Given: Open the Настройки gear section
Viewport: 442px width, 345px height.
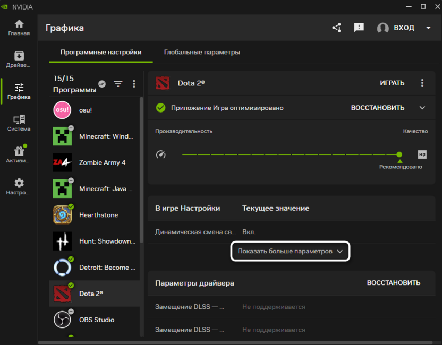Looking at the screenshot, I should [x=19, y=187].
